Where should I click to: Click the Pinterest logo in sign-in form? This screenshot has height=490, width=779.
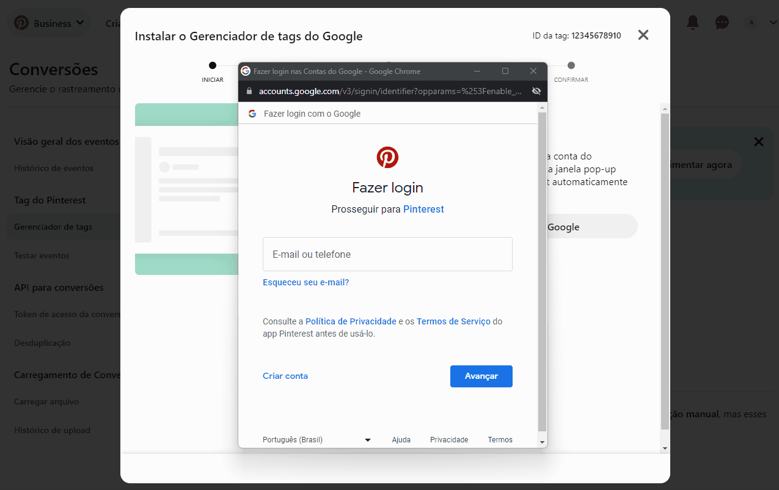(387, 157)
